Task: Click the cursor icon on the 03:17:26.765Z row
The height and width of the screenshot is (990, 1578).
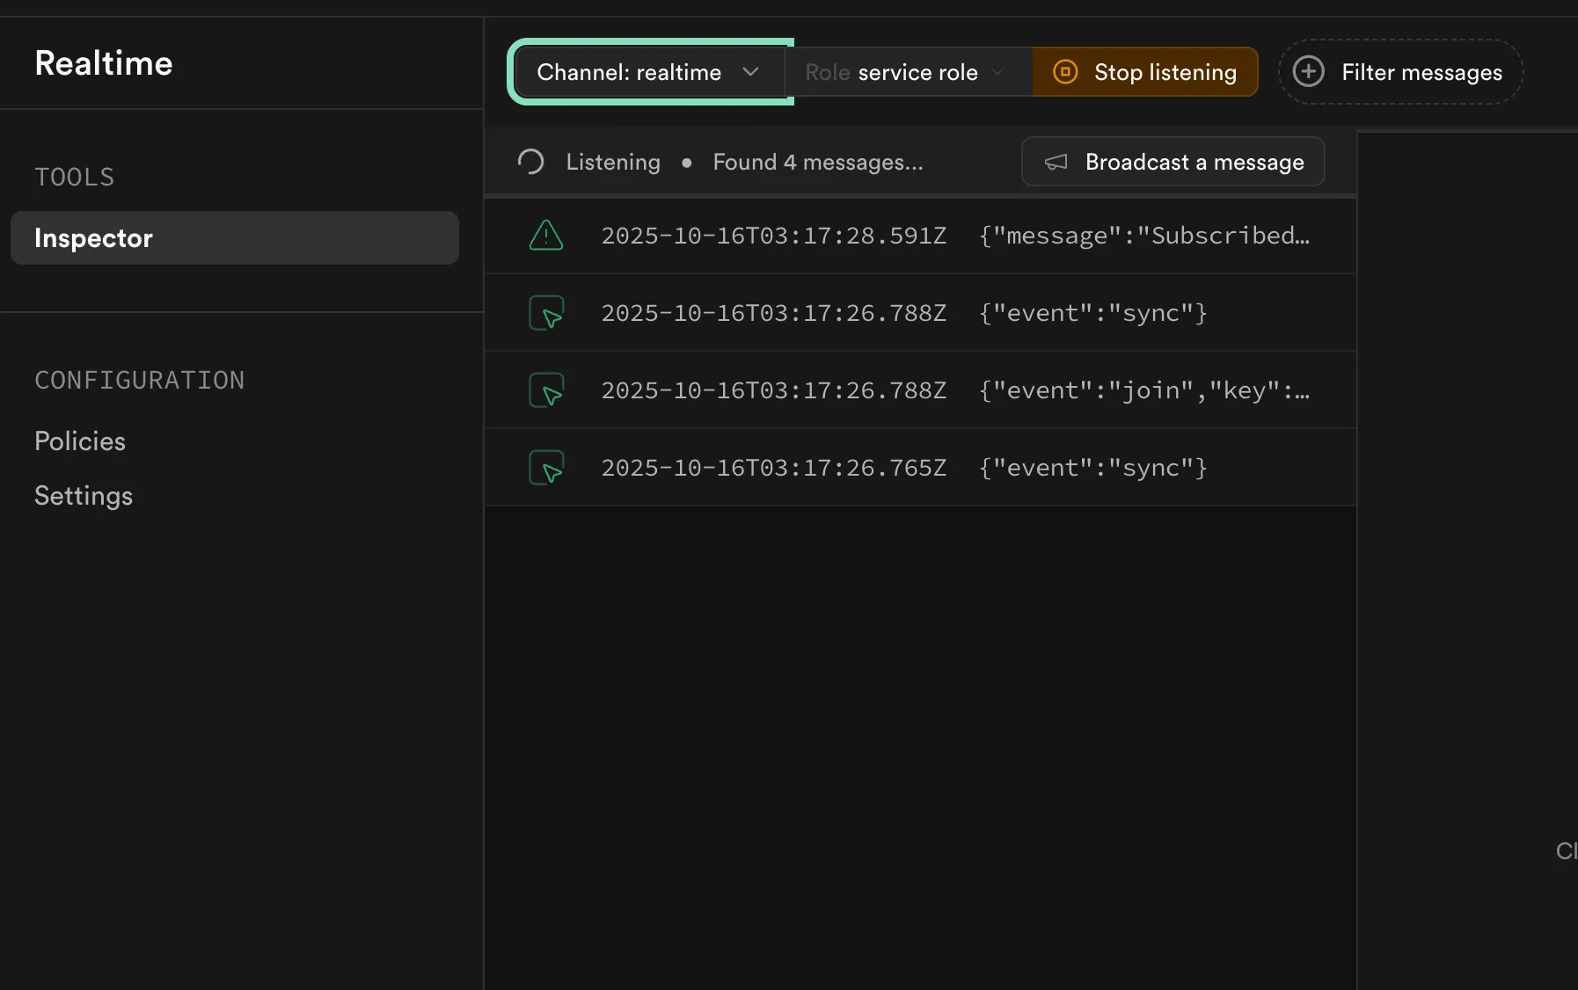Action: [x=546, y=468]
